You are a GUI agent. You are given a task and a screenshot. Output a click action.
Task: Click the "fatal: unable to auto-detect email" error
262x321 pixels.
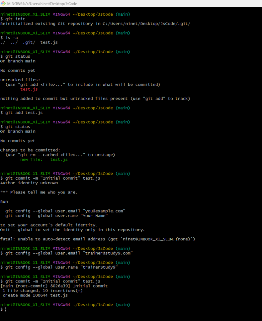point(98,239)
